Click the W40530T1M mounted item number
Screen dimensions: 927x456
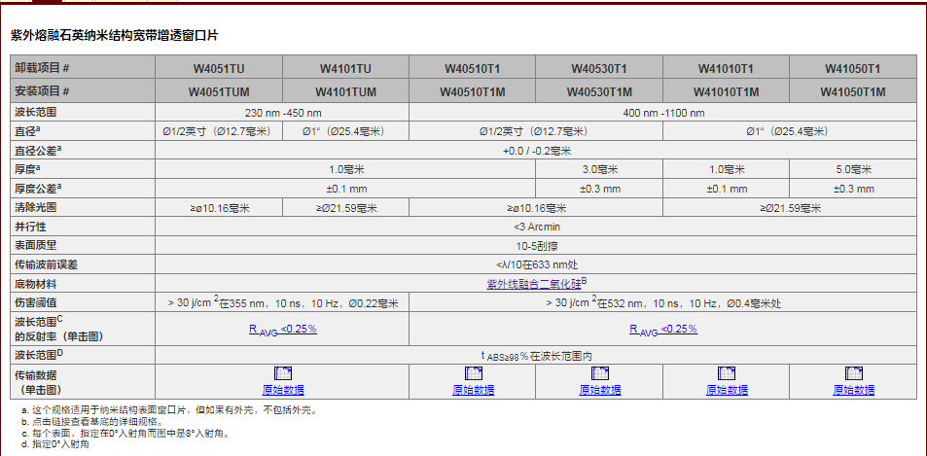click(599, 92)
